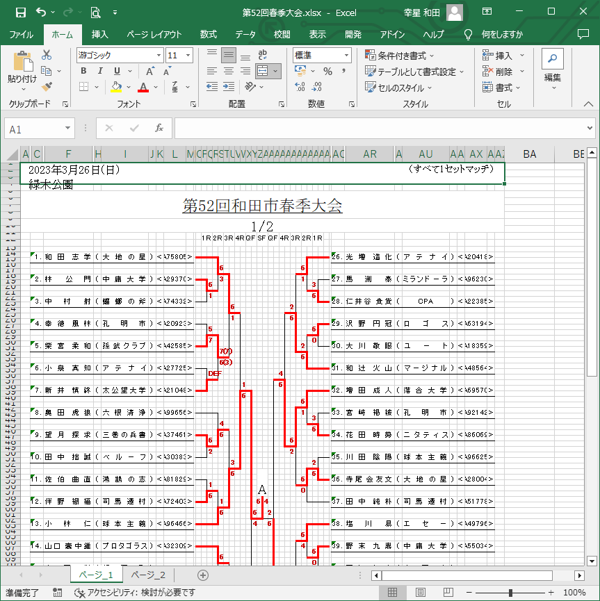Switch to the 表示 tab

click(318, 35)
